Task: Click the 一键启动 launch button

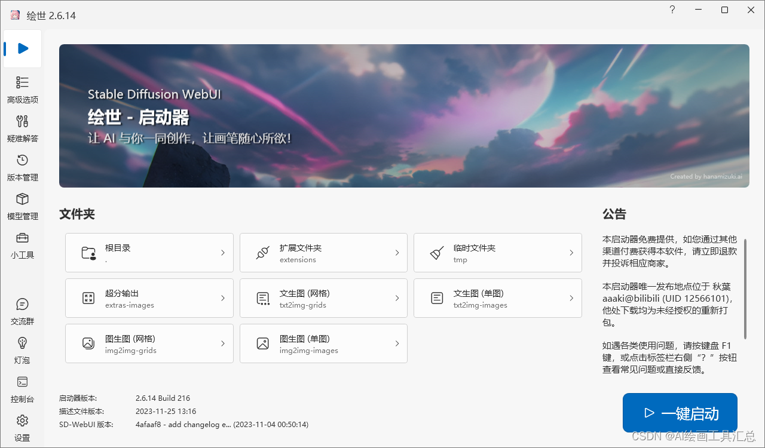Action: (x=680, y=413)
